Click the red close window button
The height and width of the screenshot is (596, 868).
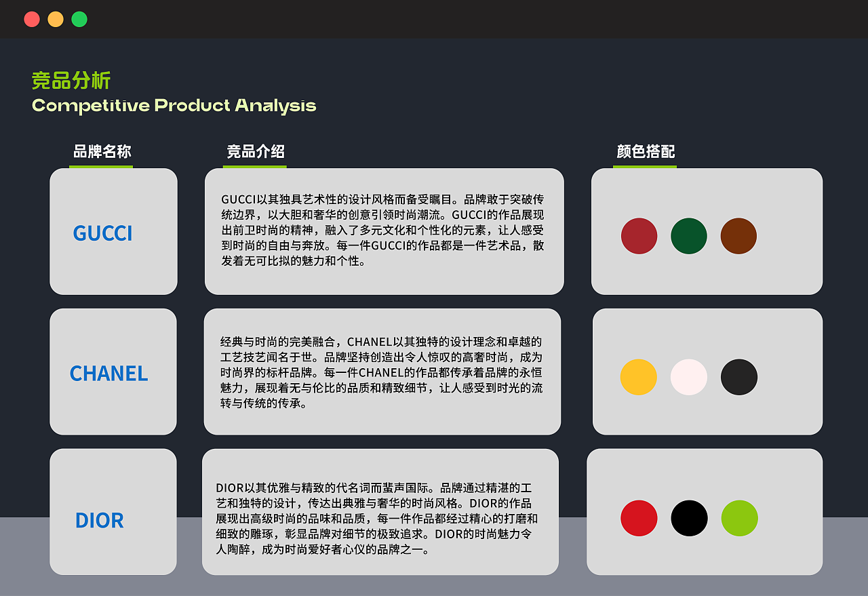32,19
